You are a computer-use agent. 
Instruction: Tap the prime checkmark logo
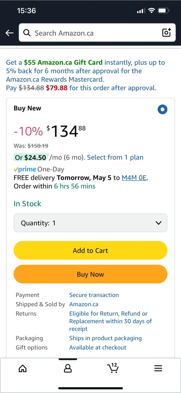click(x=25, y=169)
